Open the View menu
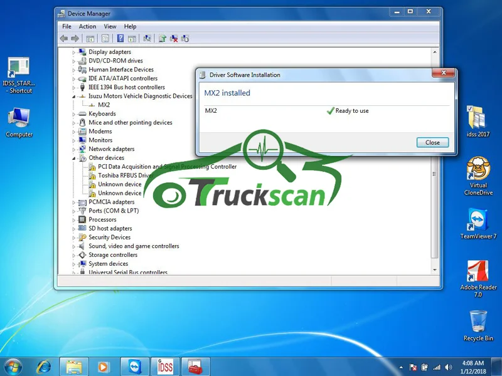Image resolution: width=502 pixels, height=376 pixels. 110,26
